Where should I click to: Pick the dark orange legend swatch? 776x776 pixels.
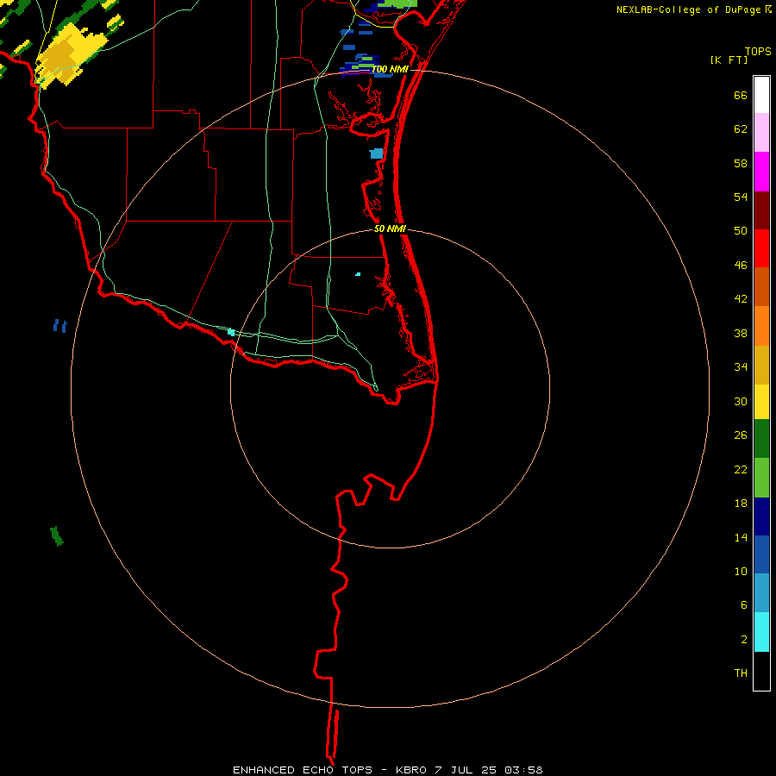(x=761, y=286)
